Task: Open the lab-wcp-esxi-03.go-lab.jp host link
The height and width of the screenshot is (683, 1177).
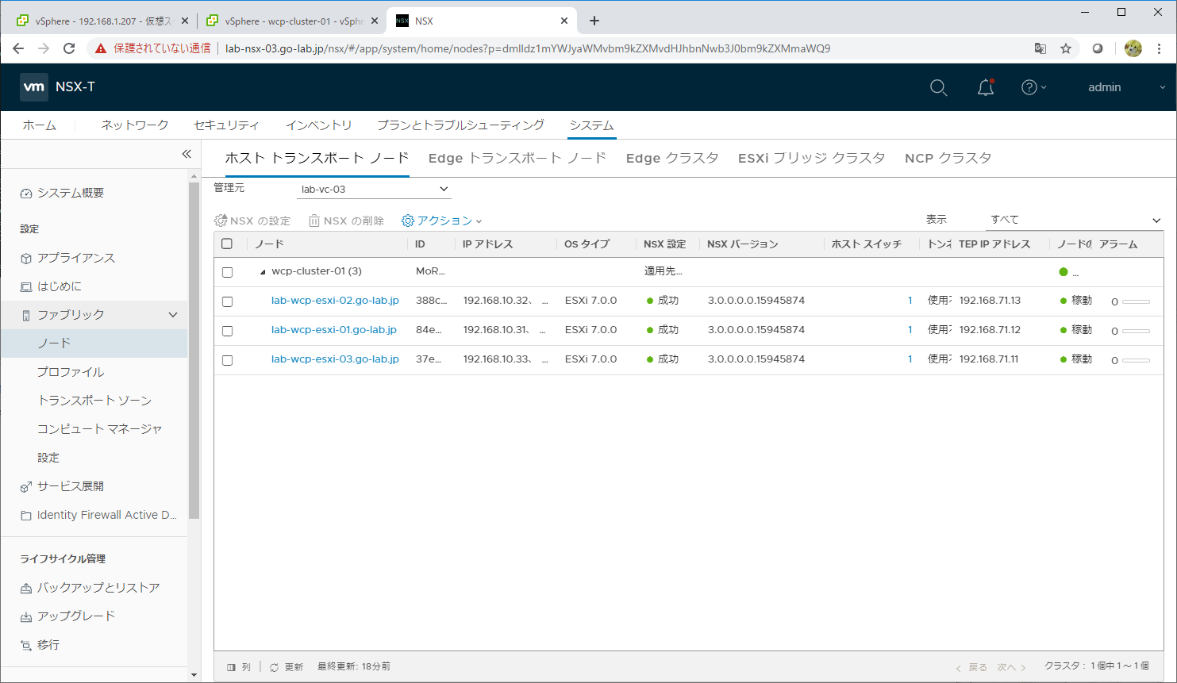Action: click(335, 359)
